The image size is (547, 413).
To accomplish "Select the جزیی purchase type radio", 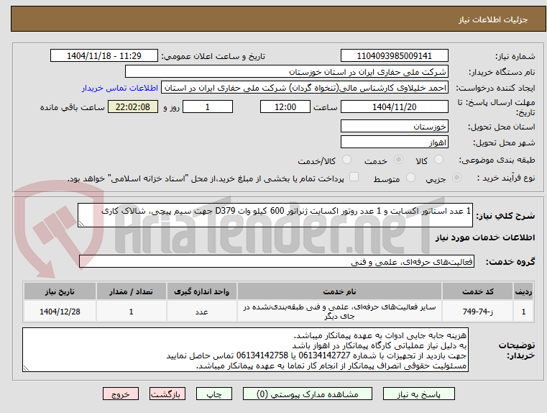I will coord(456,178).
